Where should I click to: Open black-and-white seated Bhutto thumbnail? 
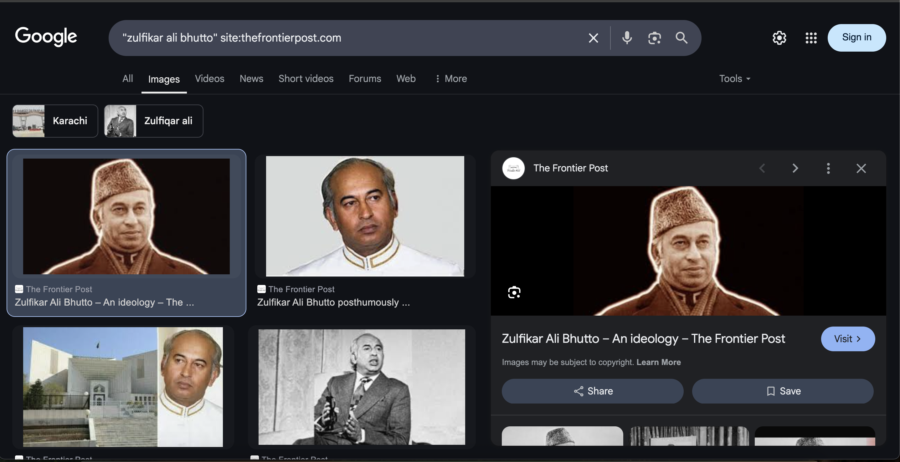362,387
